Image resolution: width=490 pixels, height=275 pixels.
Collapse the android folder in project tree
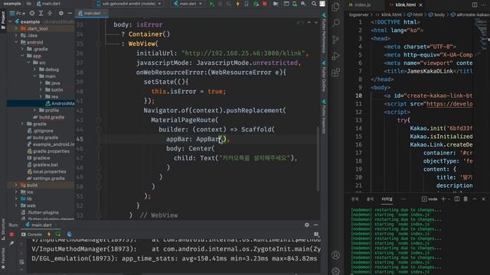(16, 42)
